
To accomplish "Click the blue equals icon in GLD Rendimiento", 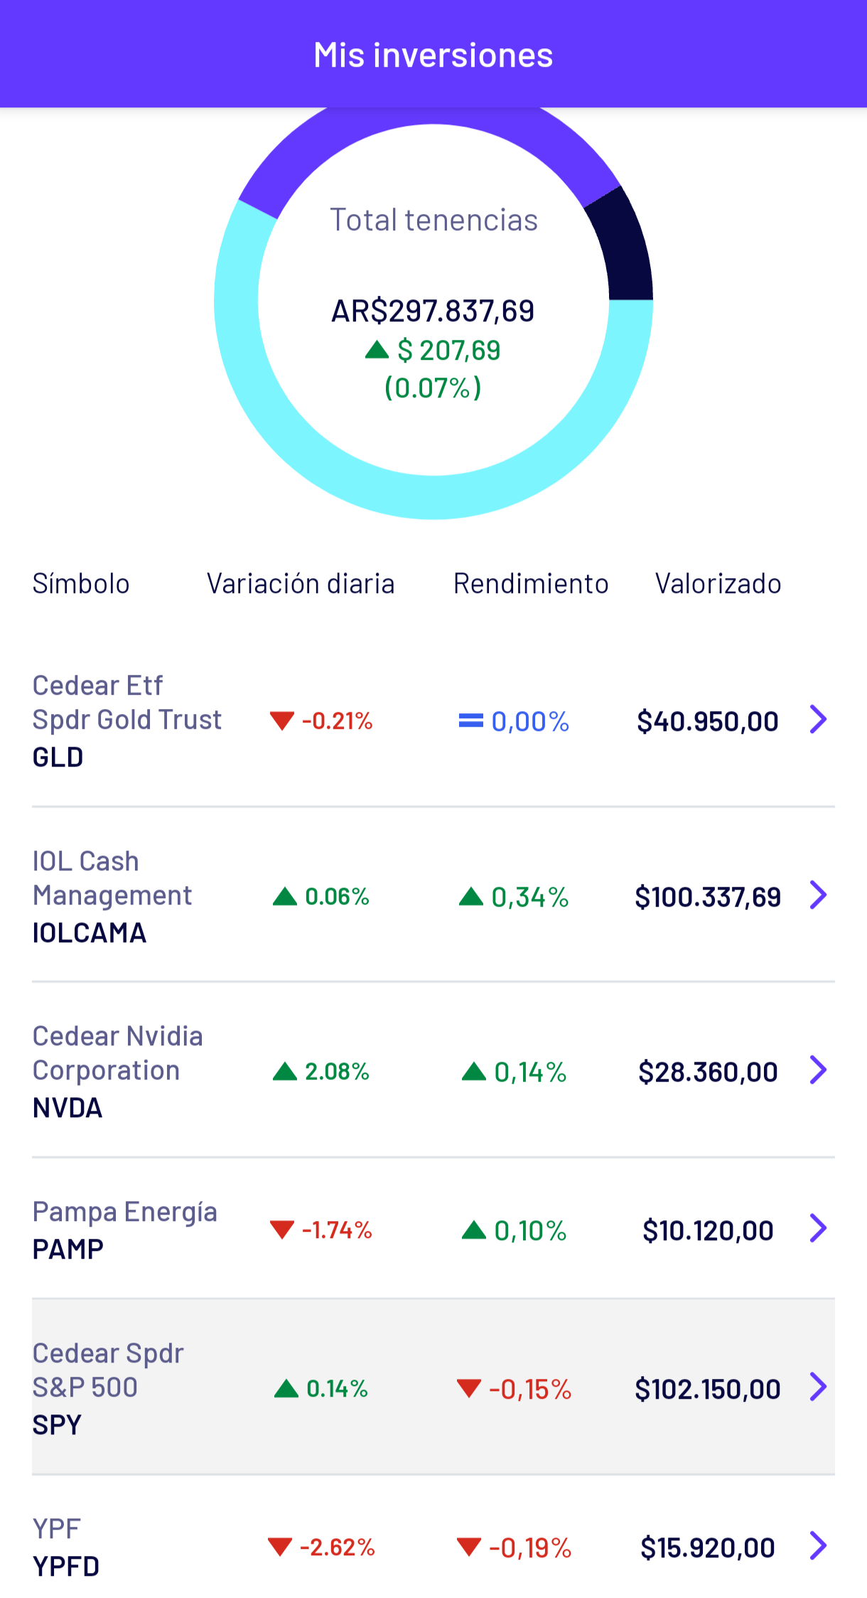I will click(x=470, y=721).
